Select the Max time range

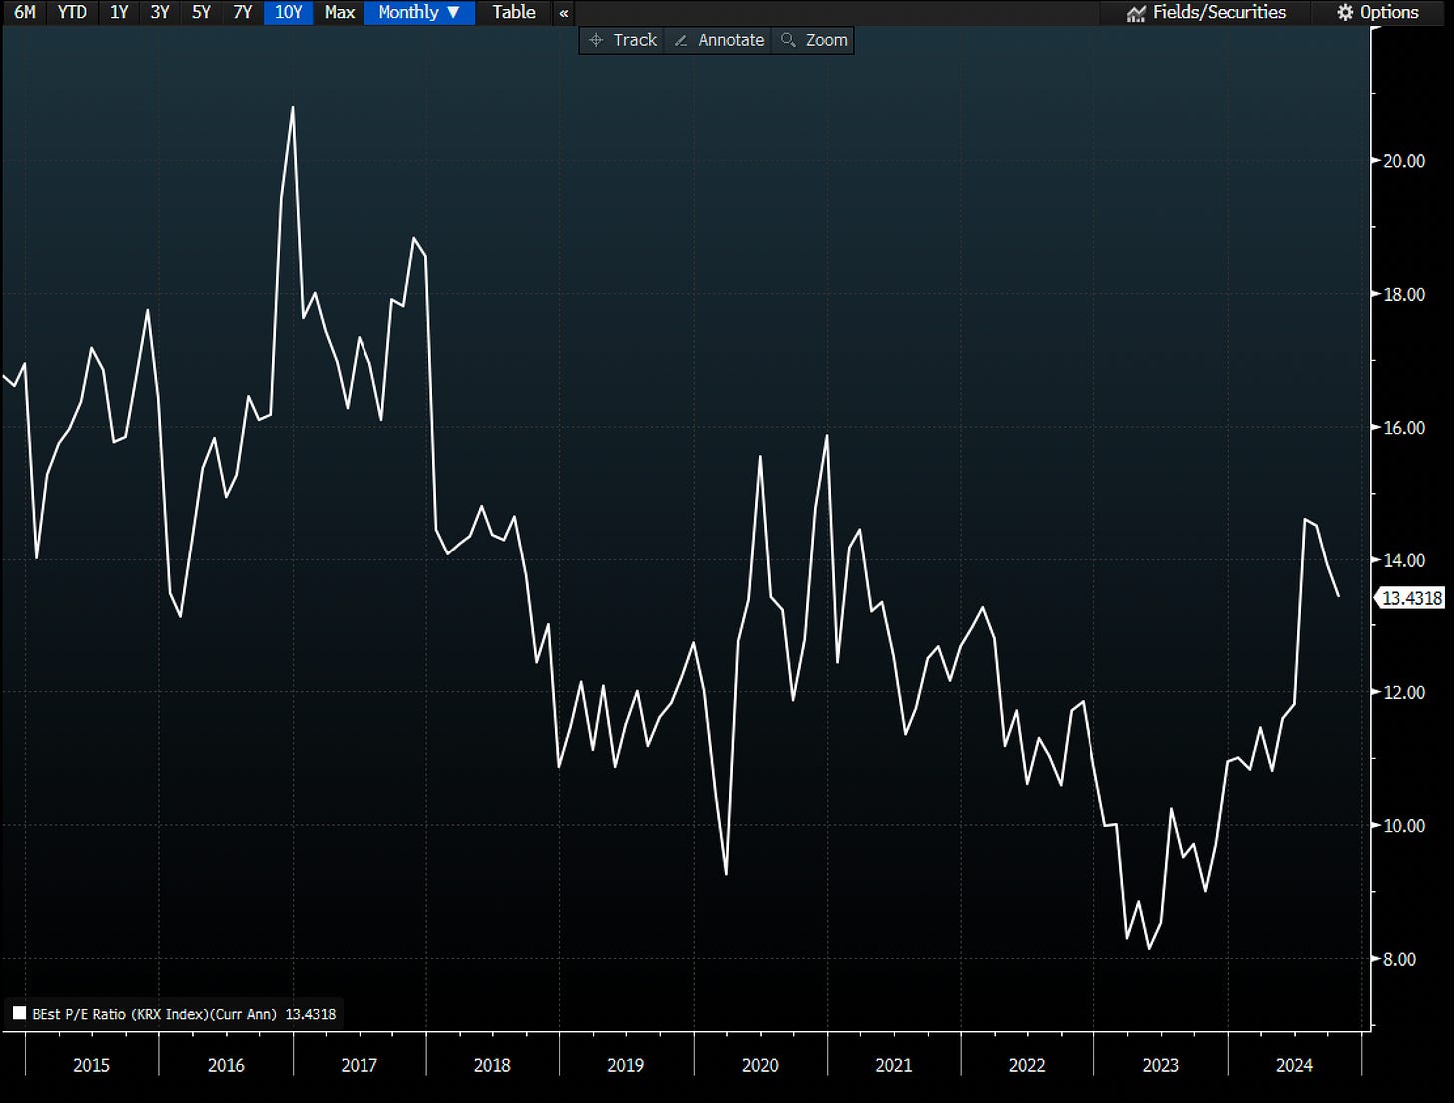point(340,12)
